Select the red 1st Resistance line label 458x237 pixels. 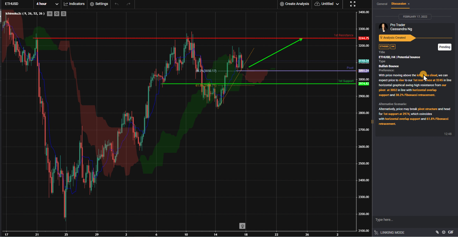coord(343,35)
